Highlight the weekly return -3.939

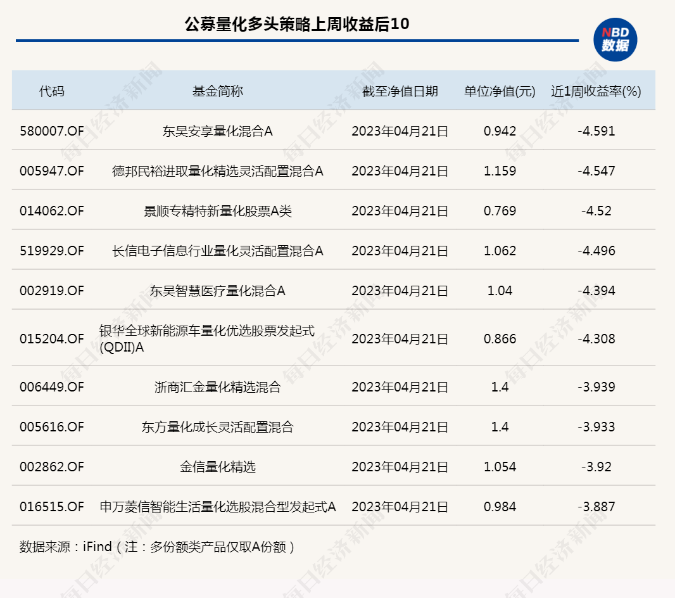[596, 387]
